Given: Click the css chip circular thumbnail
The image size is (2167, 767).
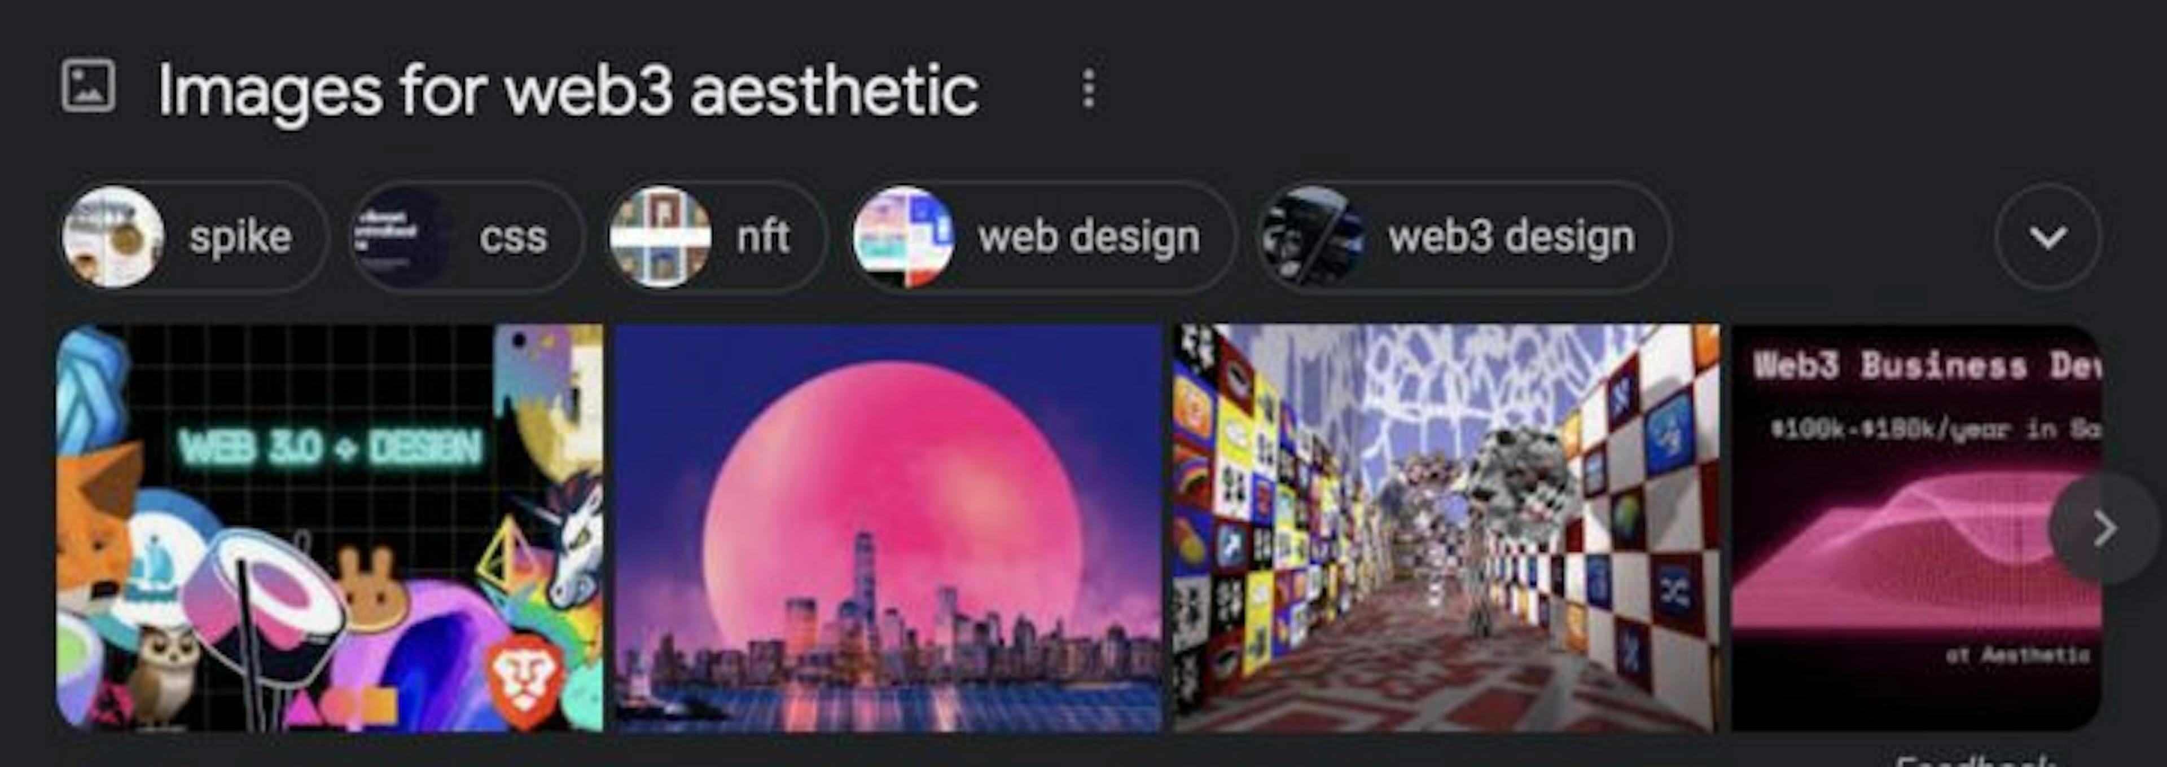Looking at the screenshot, I should tap(402, 237).
